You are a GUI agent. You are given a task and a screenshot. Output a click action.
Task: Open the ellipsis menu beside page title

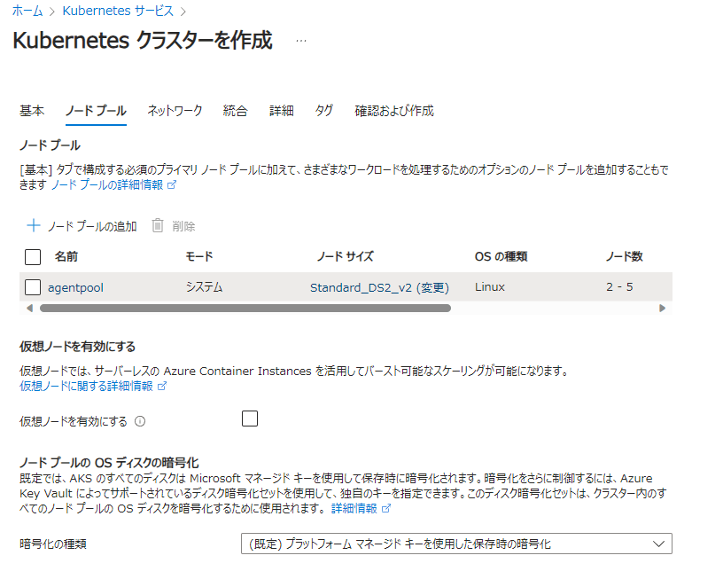[x=301, y=41]
